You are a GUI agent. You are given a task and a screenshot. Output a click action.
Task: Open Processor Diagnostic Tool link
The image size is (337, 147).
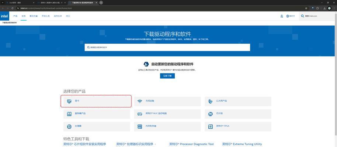pyautogui.click(x=191, y=144)
